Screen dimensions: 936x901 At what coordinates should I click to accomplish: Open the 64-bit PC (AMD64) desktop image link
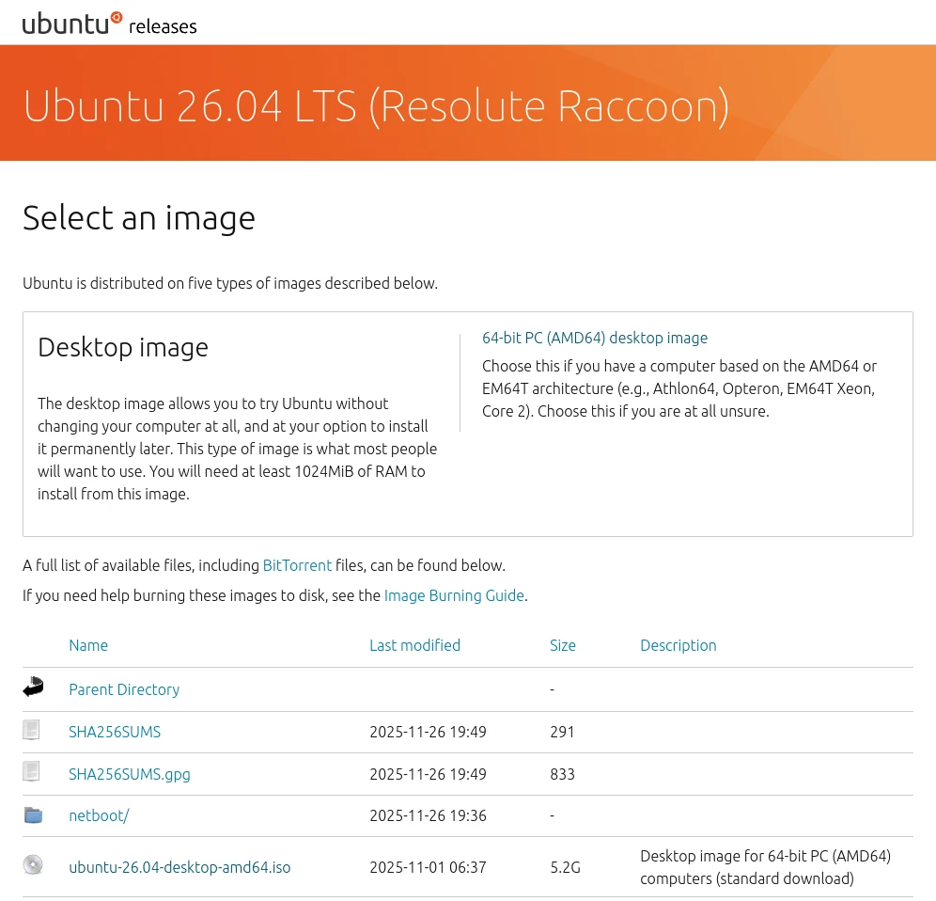[x=594, y=338]
